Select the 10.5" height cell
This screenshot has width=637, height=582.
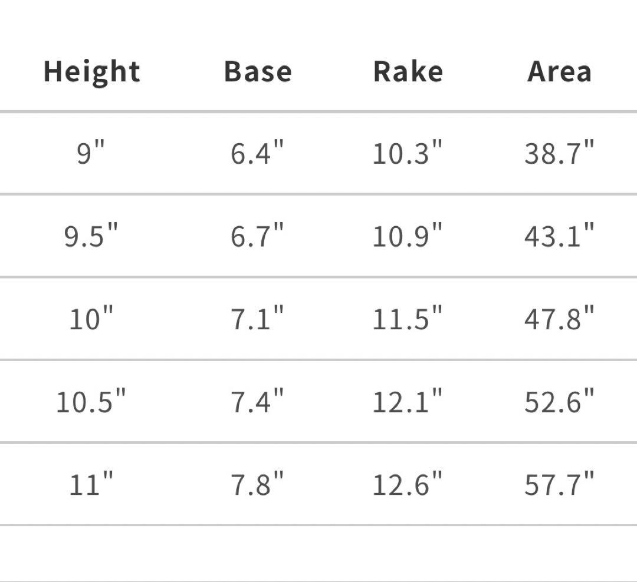[91, 402]
